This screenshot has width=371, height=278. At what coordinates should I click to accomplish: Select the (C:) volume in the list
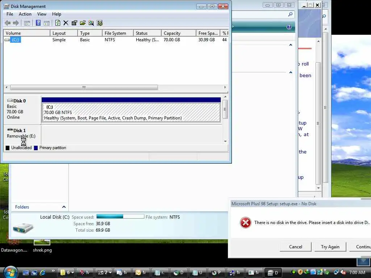(x=15, y=40)
